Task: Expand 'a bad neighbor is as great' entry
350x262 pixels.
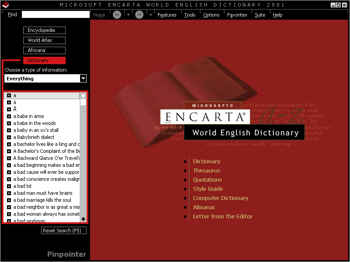Action: 9,207
